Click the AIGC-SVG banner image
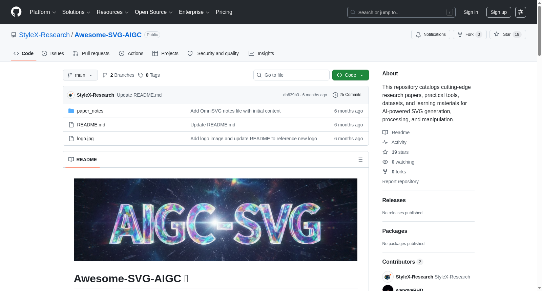Screen dimensions: 542x291 pyautogui.click(x=215, y=220)
